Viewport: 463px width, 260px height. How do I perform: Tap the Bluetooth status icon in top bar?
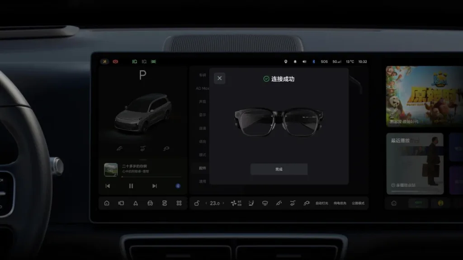click(314, 60)
